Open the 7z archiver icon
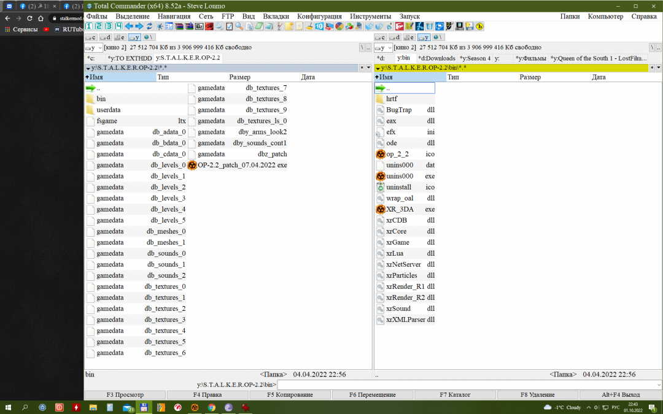 pos(199,26)
